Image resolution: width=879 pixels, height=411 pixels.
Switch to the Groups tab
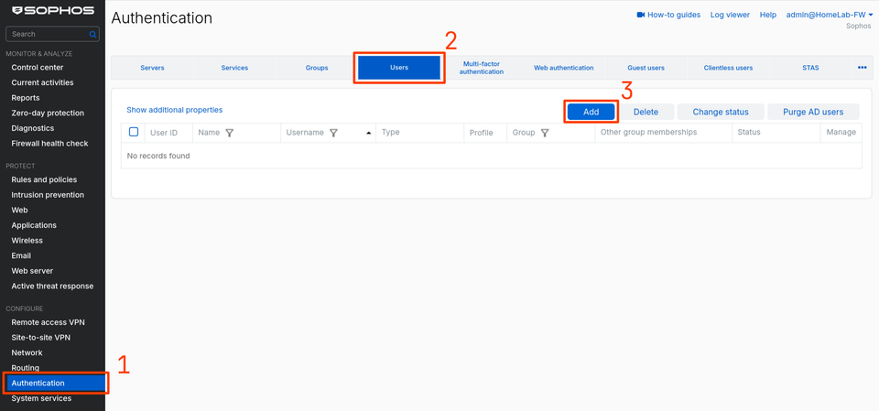[x=317, y=68]
